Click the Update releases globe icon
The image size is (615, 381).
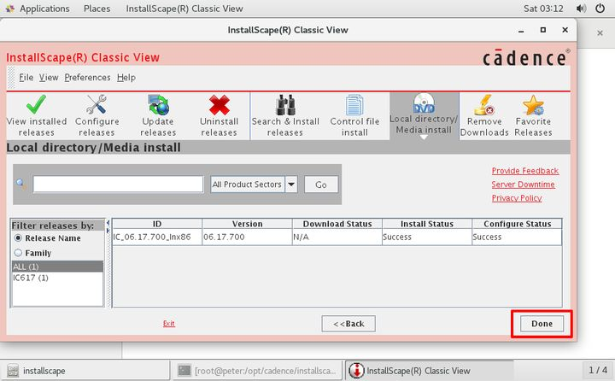pos(158,105)
